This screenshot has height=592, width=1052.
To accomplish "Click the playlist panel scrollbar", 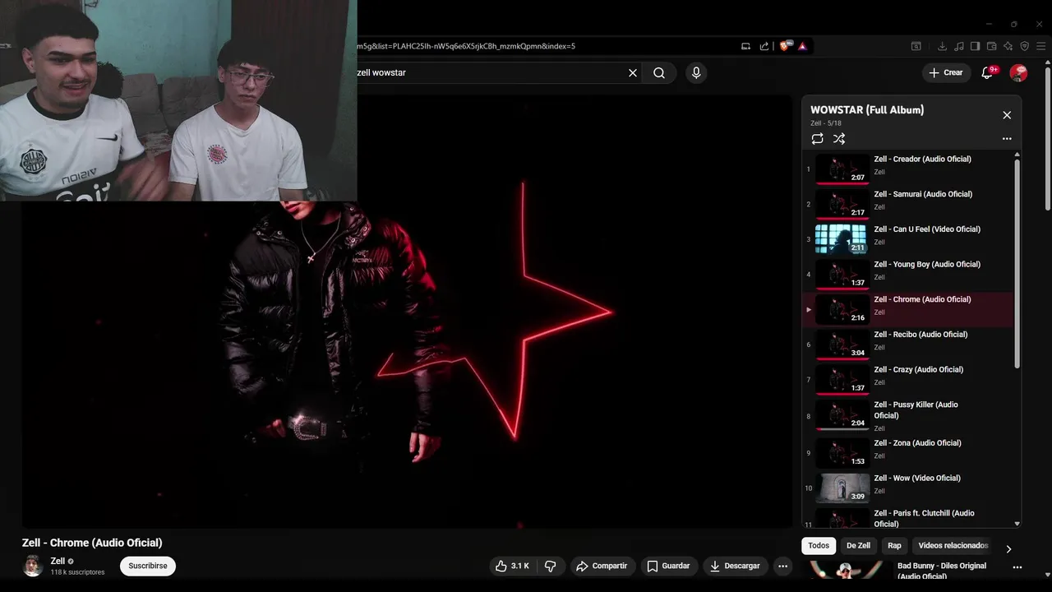I will click(x=1017, y=263).
